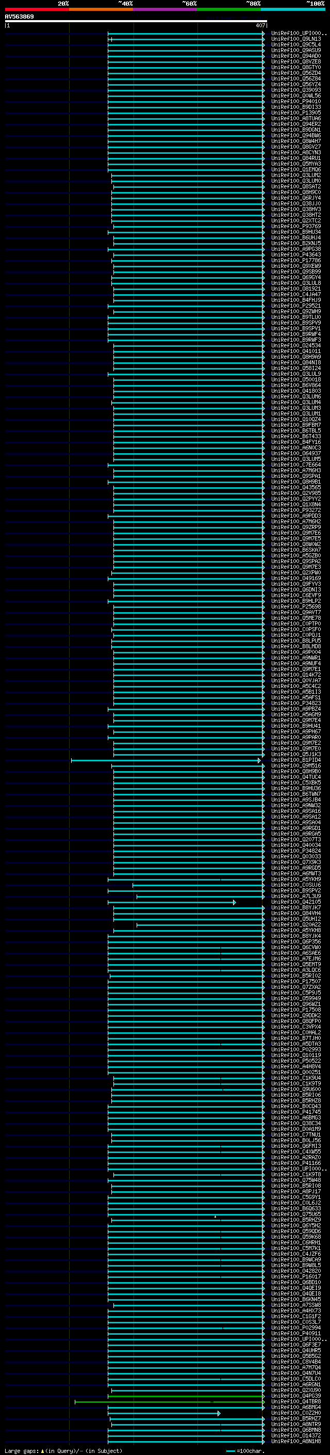Select the UniRef100_Q9ASU9 hit label
The image size is (330, 1455).
tap(296, 50)
